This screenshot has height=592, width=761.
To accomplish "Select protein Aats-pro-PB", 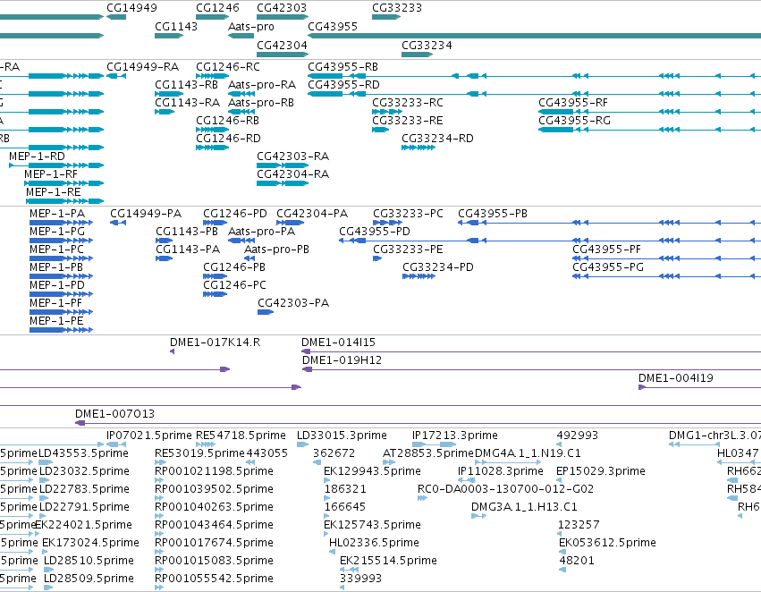I will (x=276, y=249).
